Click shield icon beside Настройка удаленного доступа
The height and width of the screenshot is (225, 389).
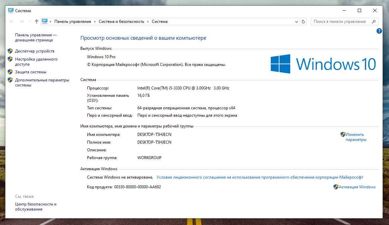point(10,59)
